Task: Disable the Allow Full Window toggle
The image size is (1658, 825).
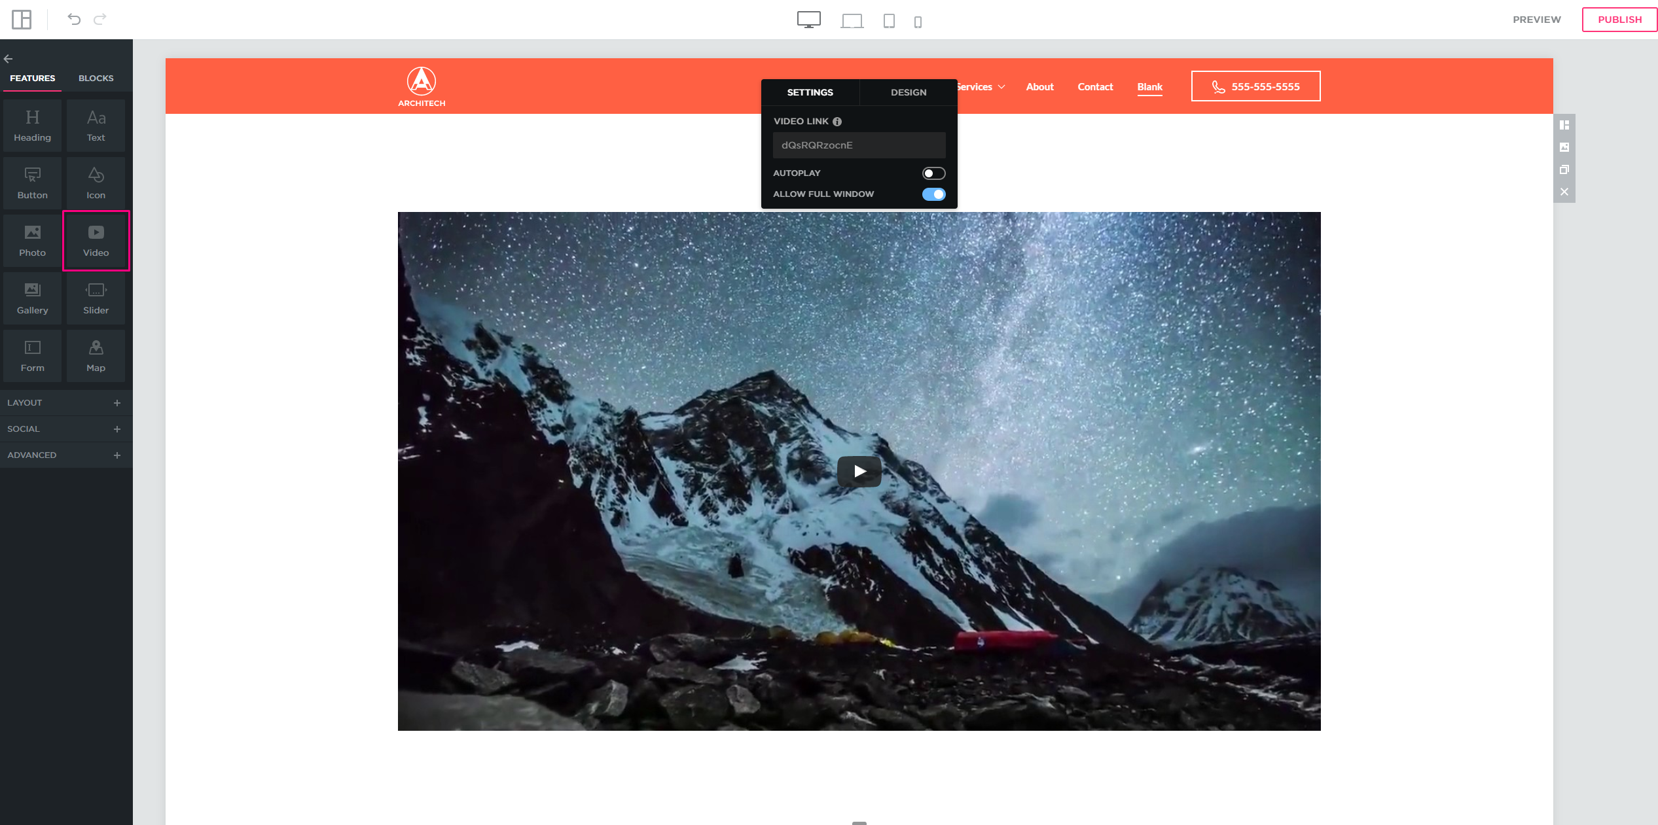Action: 933,194
